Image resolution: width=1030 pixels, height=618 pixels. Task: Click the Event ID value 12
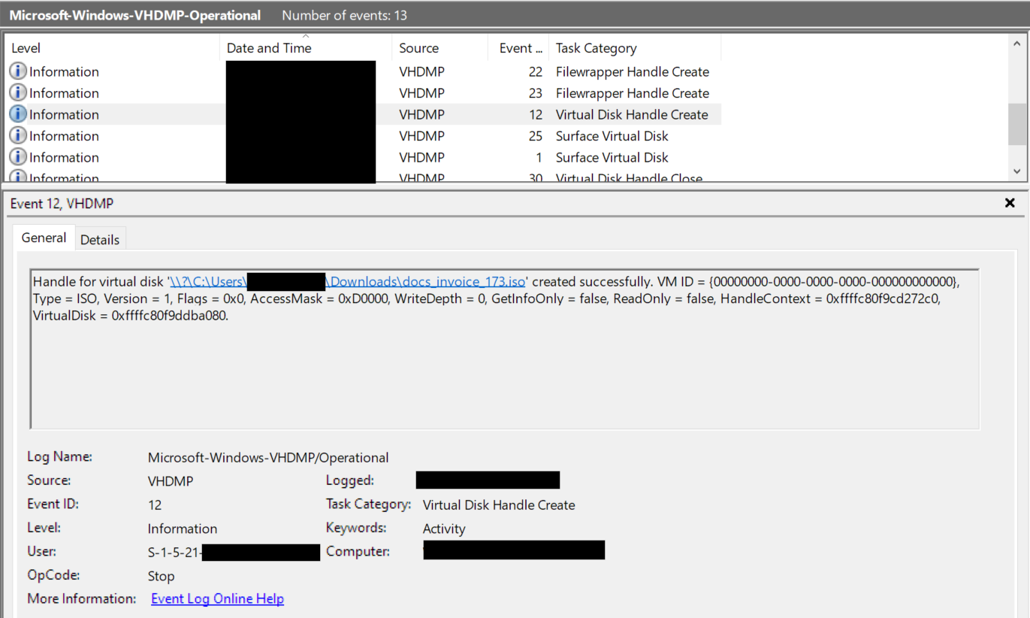point(155,504)
